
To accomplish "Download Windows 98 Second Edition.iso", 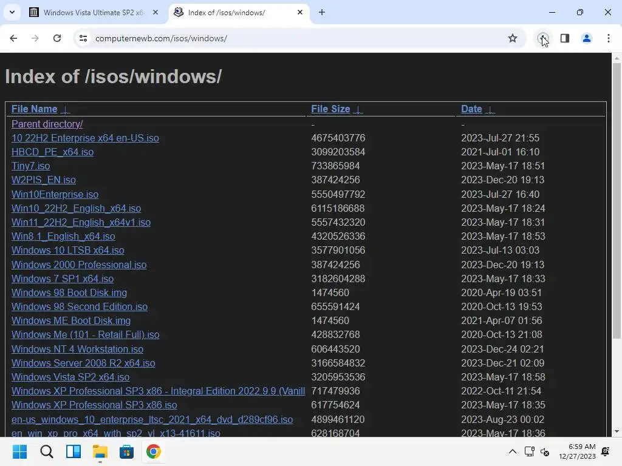I will [x=80, y=306].
